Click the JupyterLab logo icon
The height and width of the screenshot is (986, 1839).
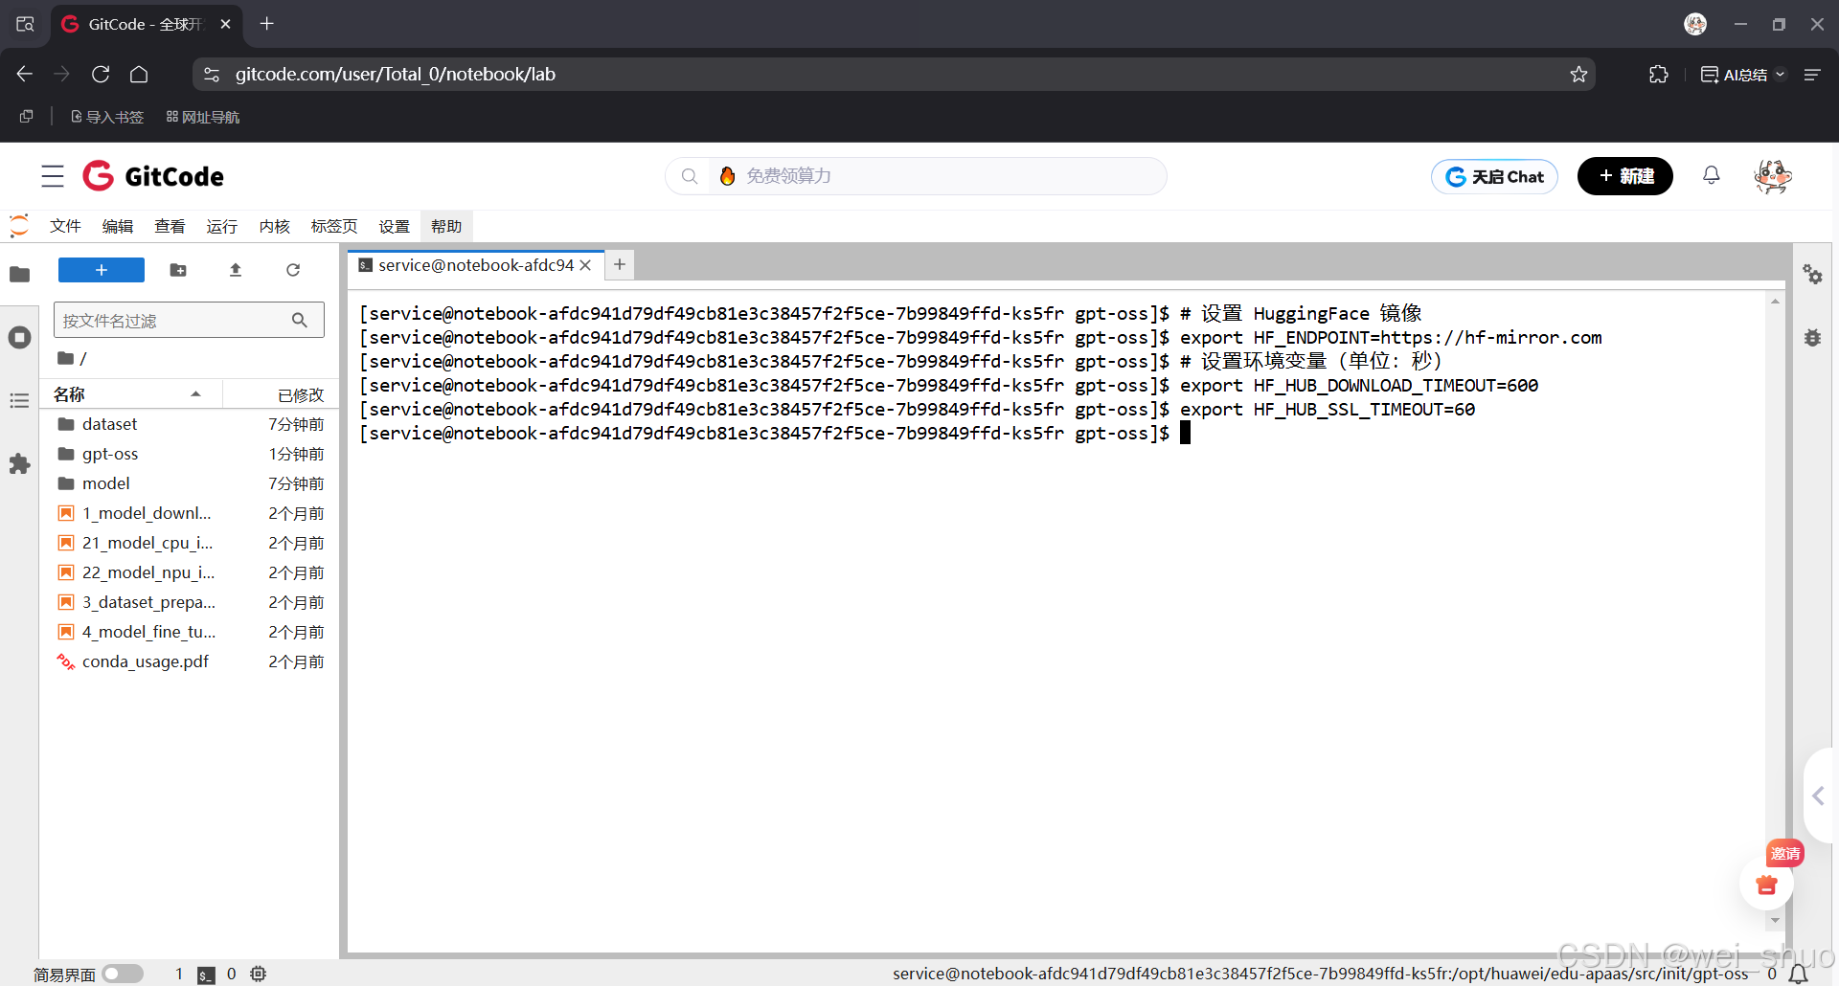coord(19,226)
